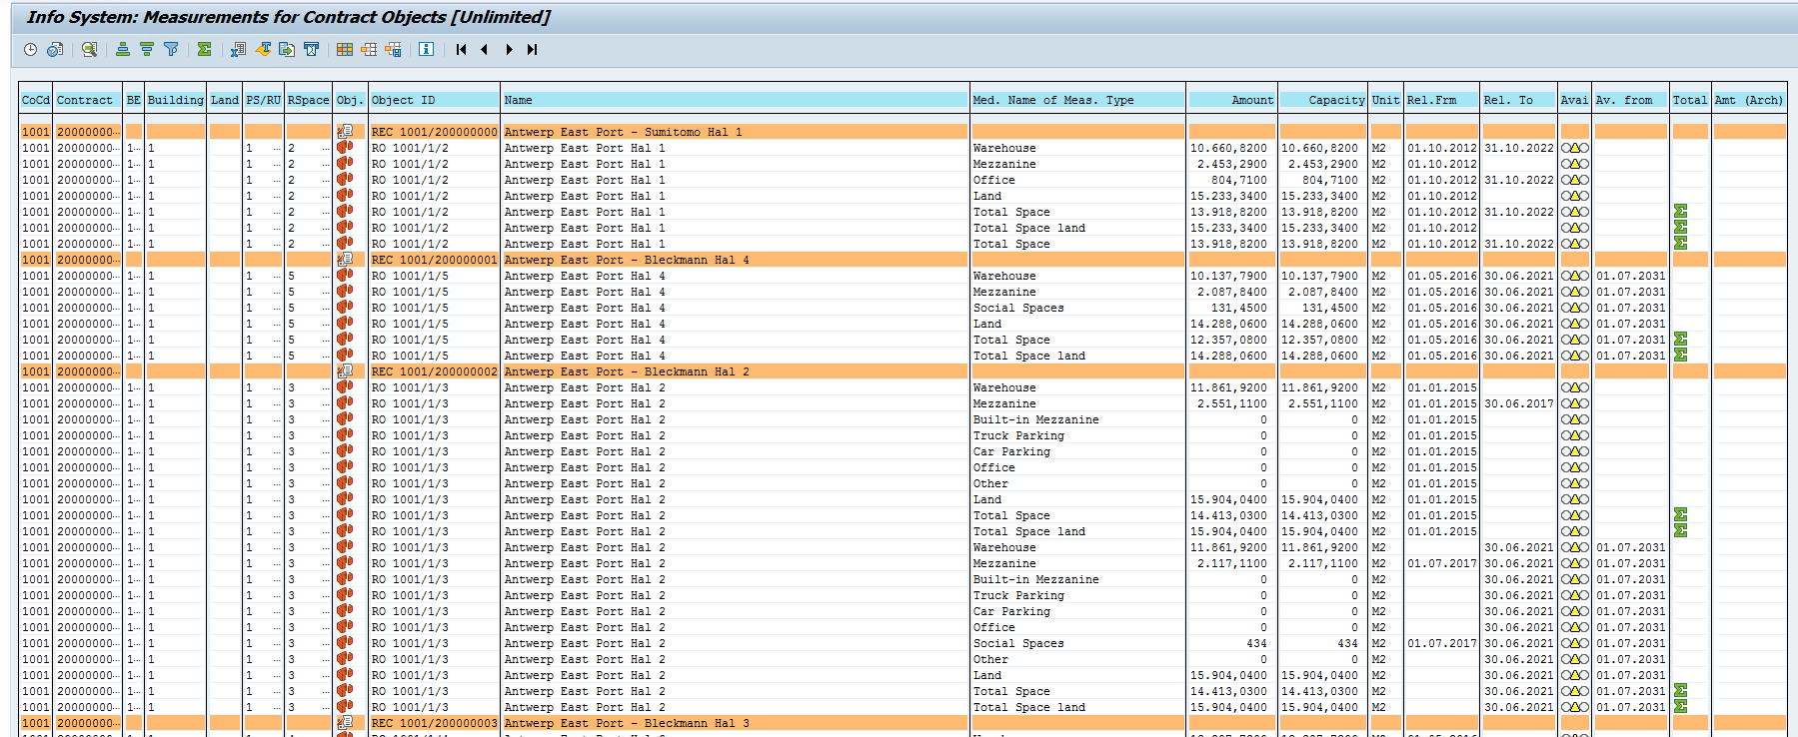This screenshot has height=737, width=1798.
Task: Go to the previous page
Action: tap(485, 49)
